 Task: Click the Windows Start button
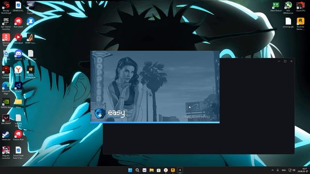click(x=130, y=170)
